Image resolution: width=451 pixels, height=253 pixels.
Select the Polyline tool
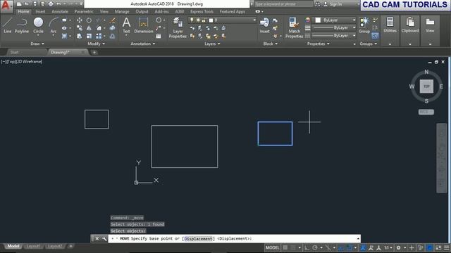pyautogui.click(x=22, y=25)
